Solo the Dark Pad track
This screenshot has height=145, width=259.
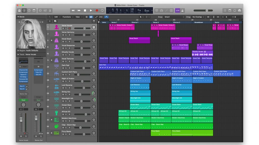click(66, 68)
